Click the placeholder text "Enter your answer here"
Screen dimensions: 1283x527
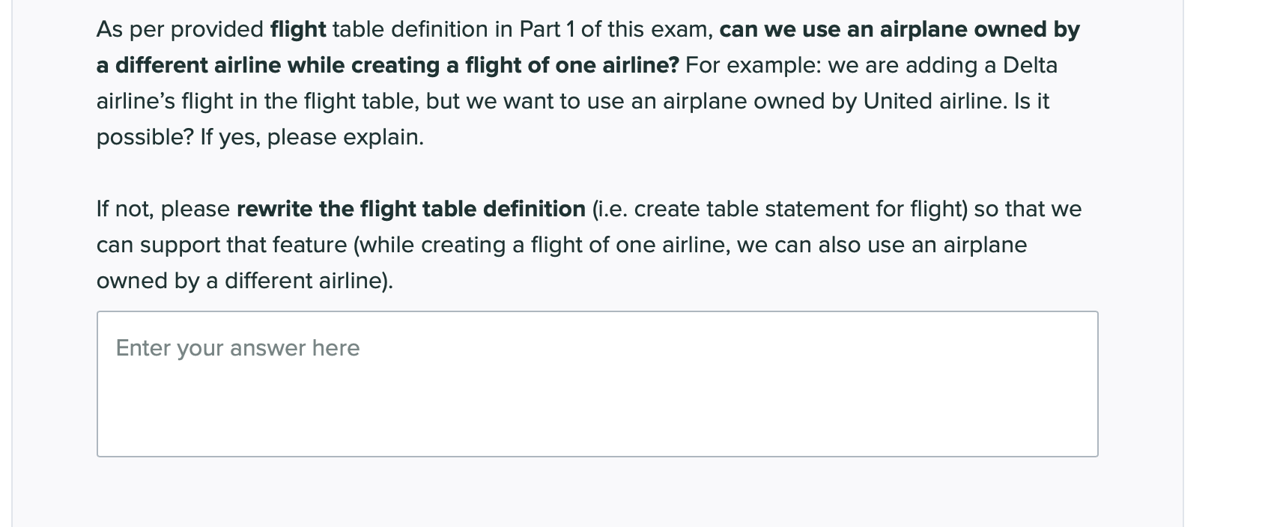[237, 347]
